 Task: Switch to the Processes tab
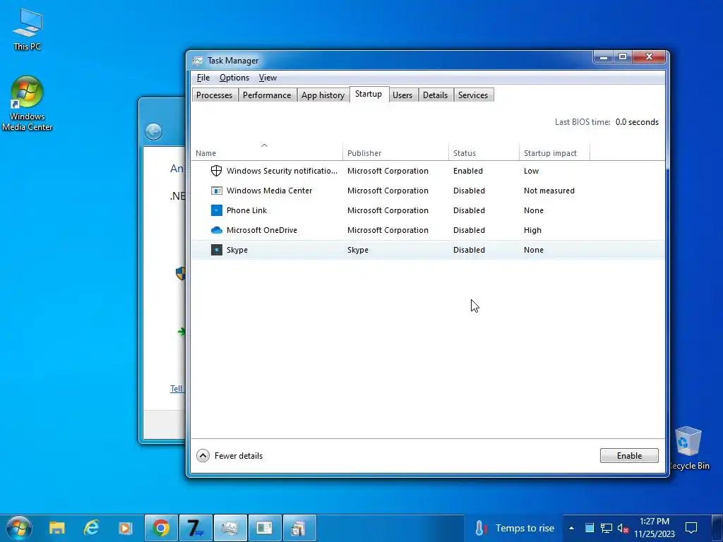click(x=215, y=95)
